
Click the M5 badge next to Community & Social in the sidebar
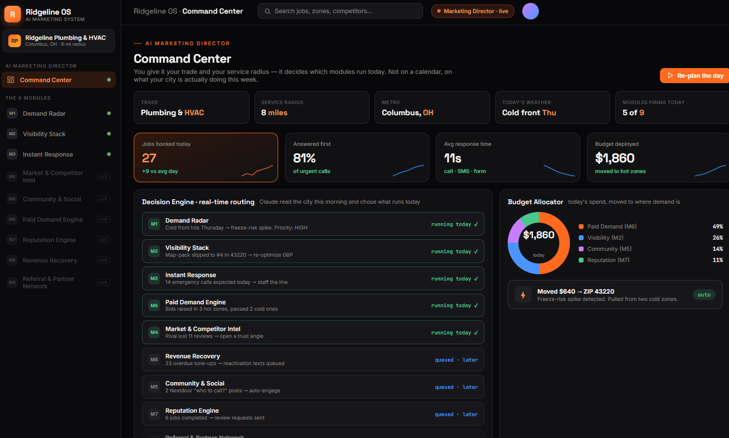12,199
